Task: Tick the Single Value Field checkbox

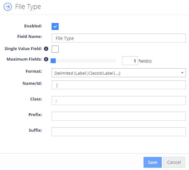Action: click(x=55, y=49)
